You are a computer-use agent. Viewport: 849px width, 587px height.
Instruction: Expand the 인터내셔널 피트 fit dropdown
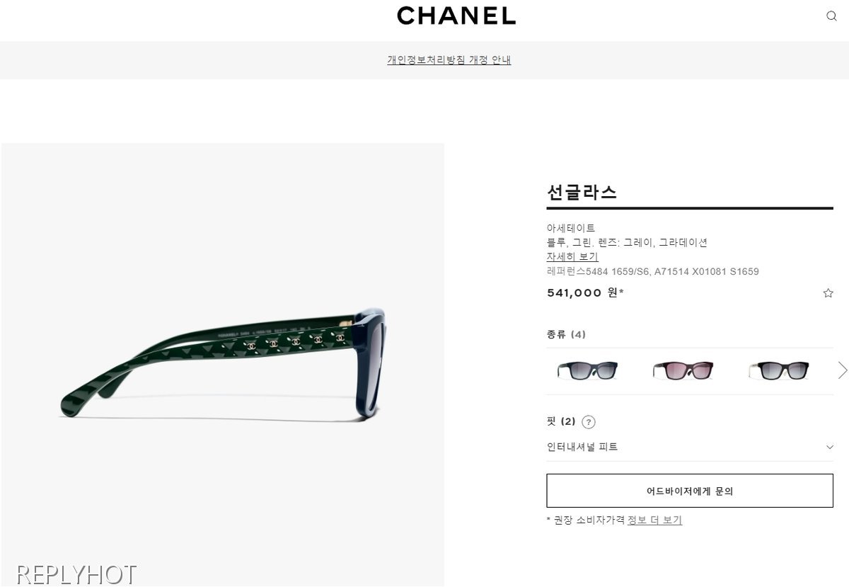pos(690,447)
